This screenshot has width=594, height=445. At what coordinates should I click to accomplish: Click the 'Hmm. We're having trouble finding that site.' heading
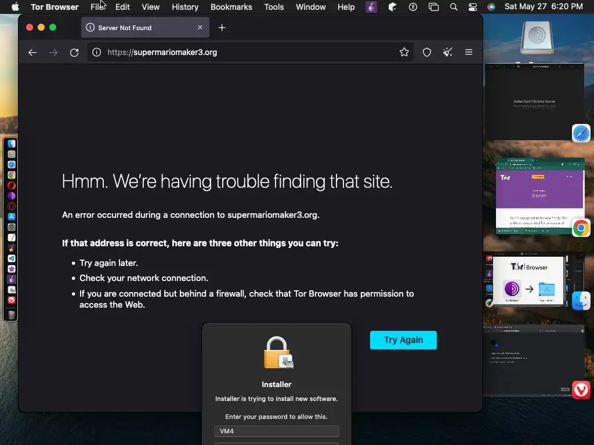click(227, 181)
